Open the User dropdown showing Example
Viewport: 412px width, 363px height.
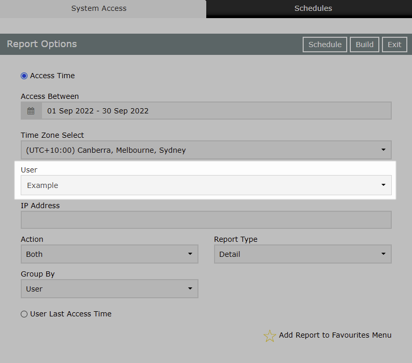pyautogui.click(x=206, y=185)
